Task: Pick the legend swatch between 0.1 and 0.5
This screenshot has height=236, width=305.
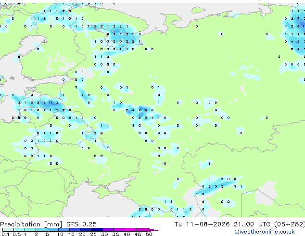Action: coord(8,230)
